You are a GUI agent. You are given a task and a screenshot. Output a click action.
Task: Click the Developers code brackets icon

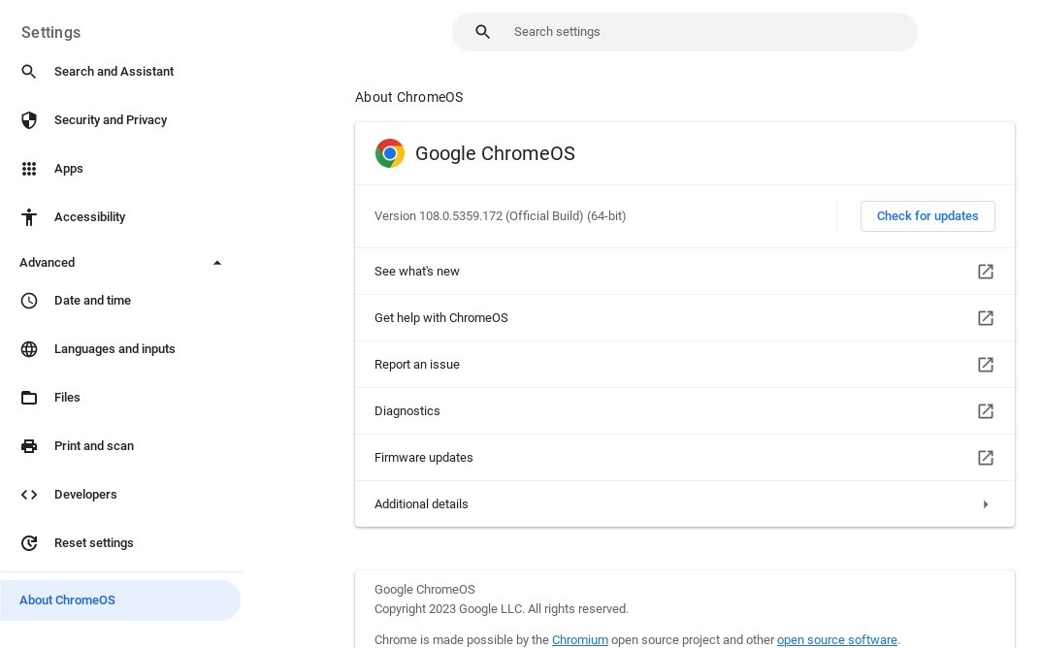click(29, 495)
